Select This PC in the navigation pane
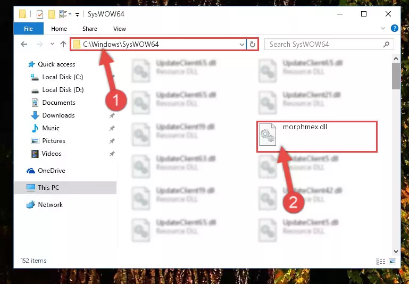Image resolution: width=409 pixels, height=284 pixels. click(x=48, y=188)
